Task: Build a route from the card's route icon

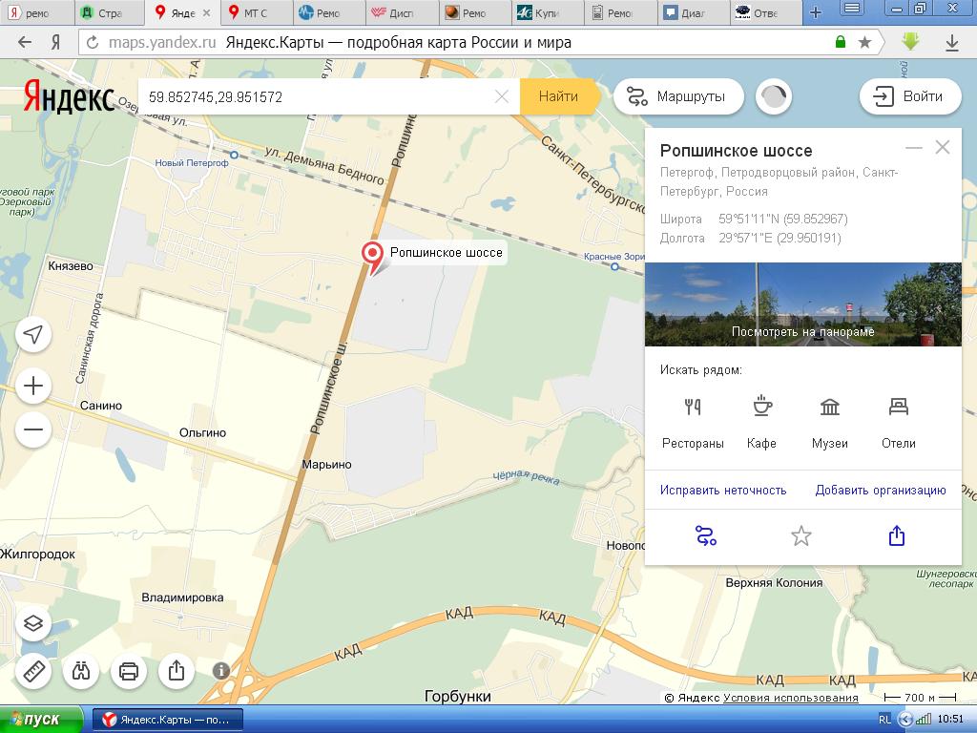Action: coord(706,536)
